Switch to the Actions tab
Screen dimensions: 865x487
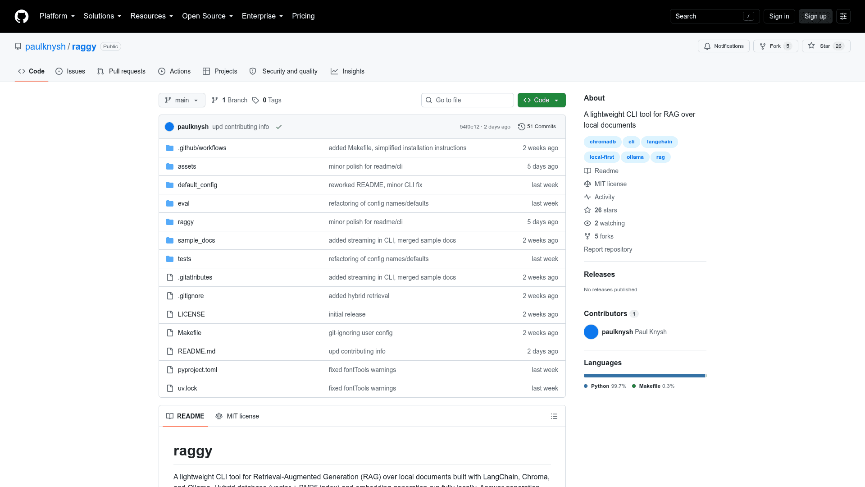[174, 71]
